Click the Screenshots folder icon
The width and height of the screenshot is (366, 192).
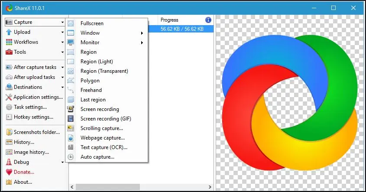[x=9, y=132]
